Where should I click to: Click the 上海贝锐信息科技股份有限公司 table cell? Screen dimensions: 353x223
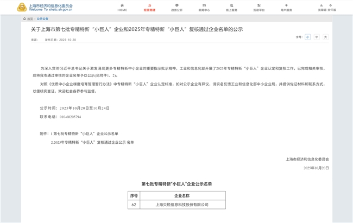(181, 205)
